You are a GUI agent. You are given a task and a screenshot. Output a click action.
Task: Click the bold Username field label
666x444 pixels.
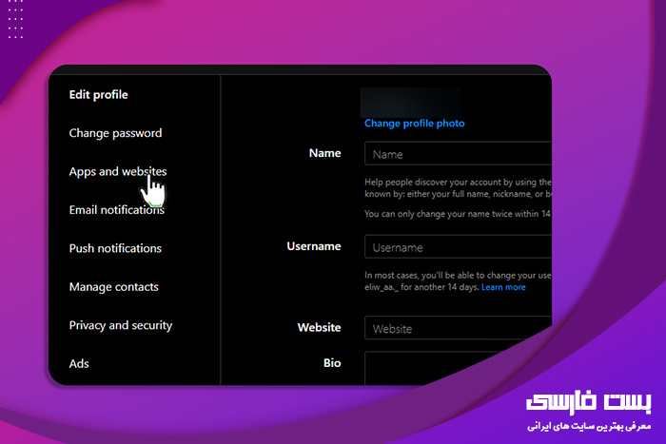pos(313,246)
